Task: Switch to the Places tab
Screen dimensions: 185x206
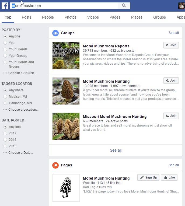Action: point(137,17)
